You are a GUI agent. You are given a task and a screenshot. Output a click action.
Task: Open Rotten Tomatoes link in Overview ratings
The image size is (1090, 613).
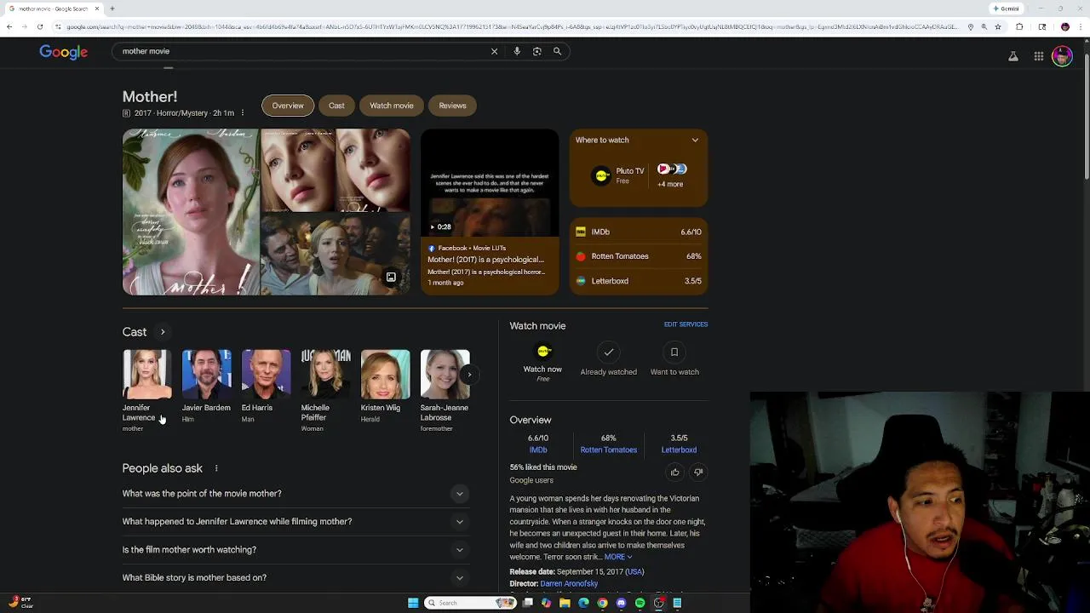[x=609, y=450]
